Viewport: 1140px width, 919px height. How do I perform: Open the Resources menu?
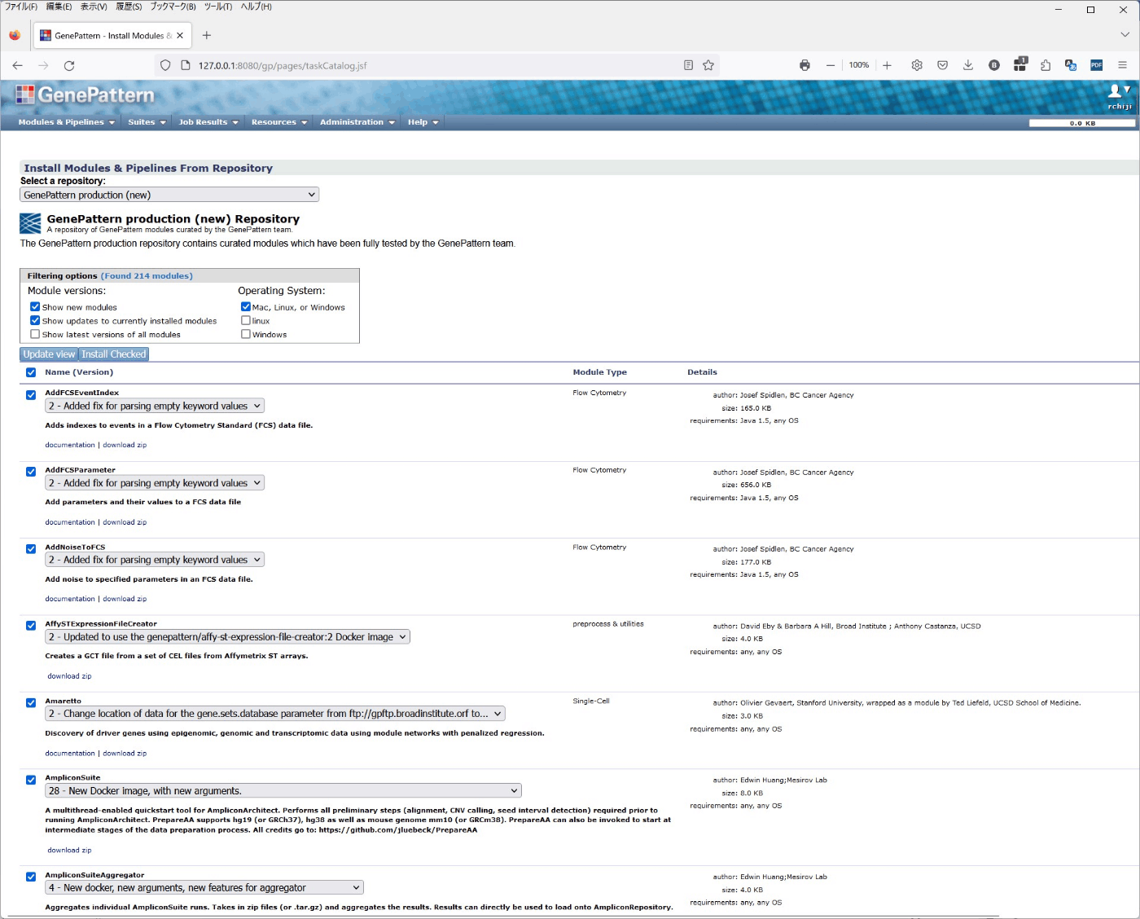pyautogui.click(x=279, y=122)
